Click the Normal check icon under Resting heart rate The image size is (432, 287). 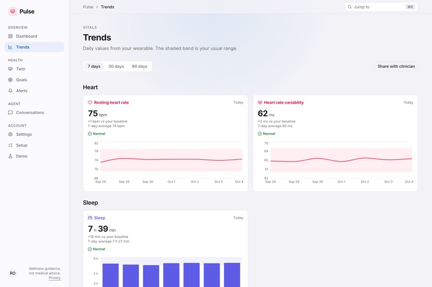click(90, 134)
